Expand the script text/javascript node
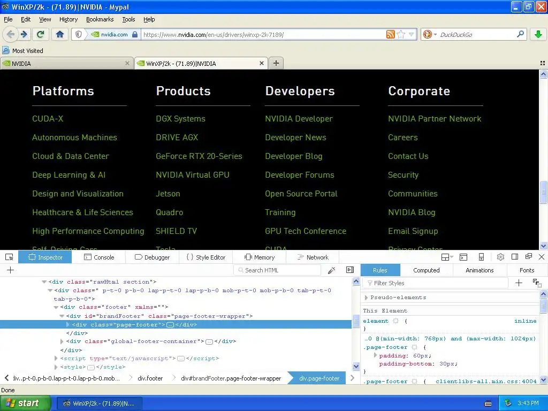This screenshot has height=411, width=548. click(x=56, y=359)
